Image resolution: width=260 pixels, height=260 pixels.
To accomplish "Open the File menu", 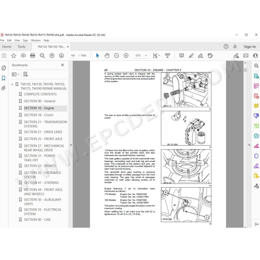I will (2, 40).
